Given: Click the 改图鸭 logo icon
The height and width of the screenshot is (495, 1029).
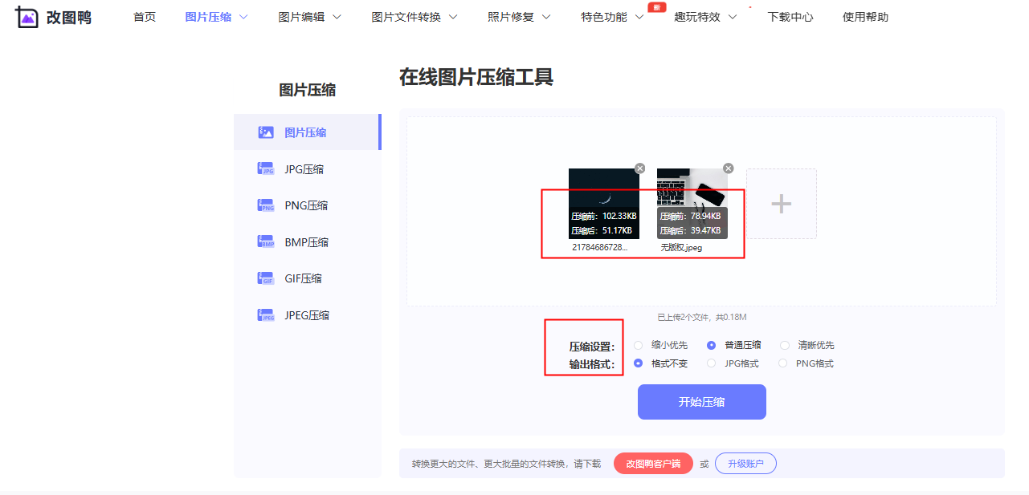Looking at the screenshot, I should point(27,17).
